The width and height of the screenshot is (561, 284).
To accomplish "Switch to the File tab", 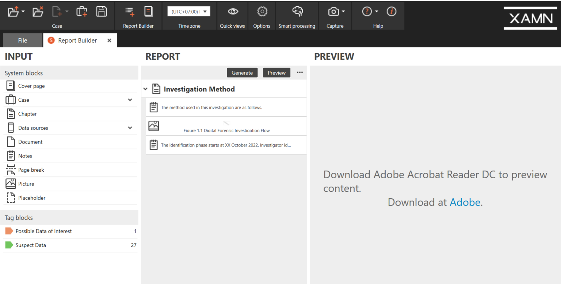I will click(22, 40).
